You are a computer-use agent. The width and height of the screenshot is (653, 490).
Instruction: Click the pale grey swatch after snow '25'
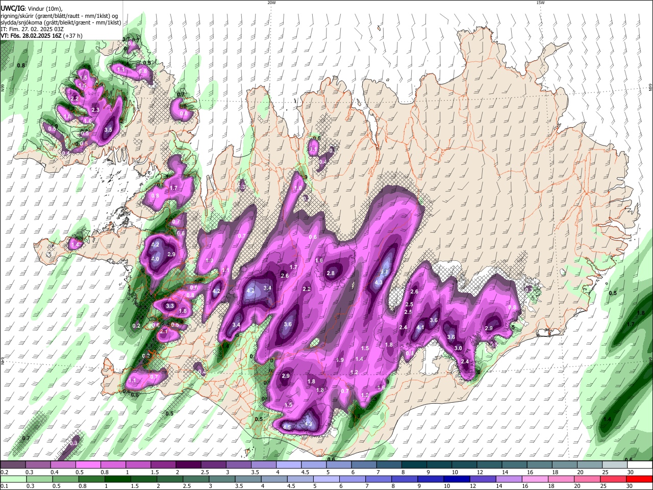pos(615,465)
